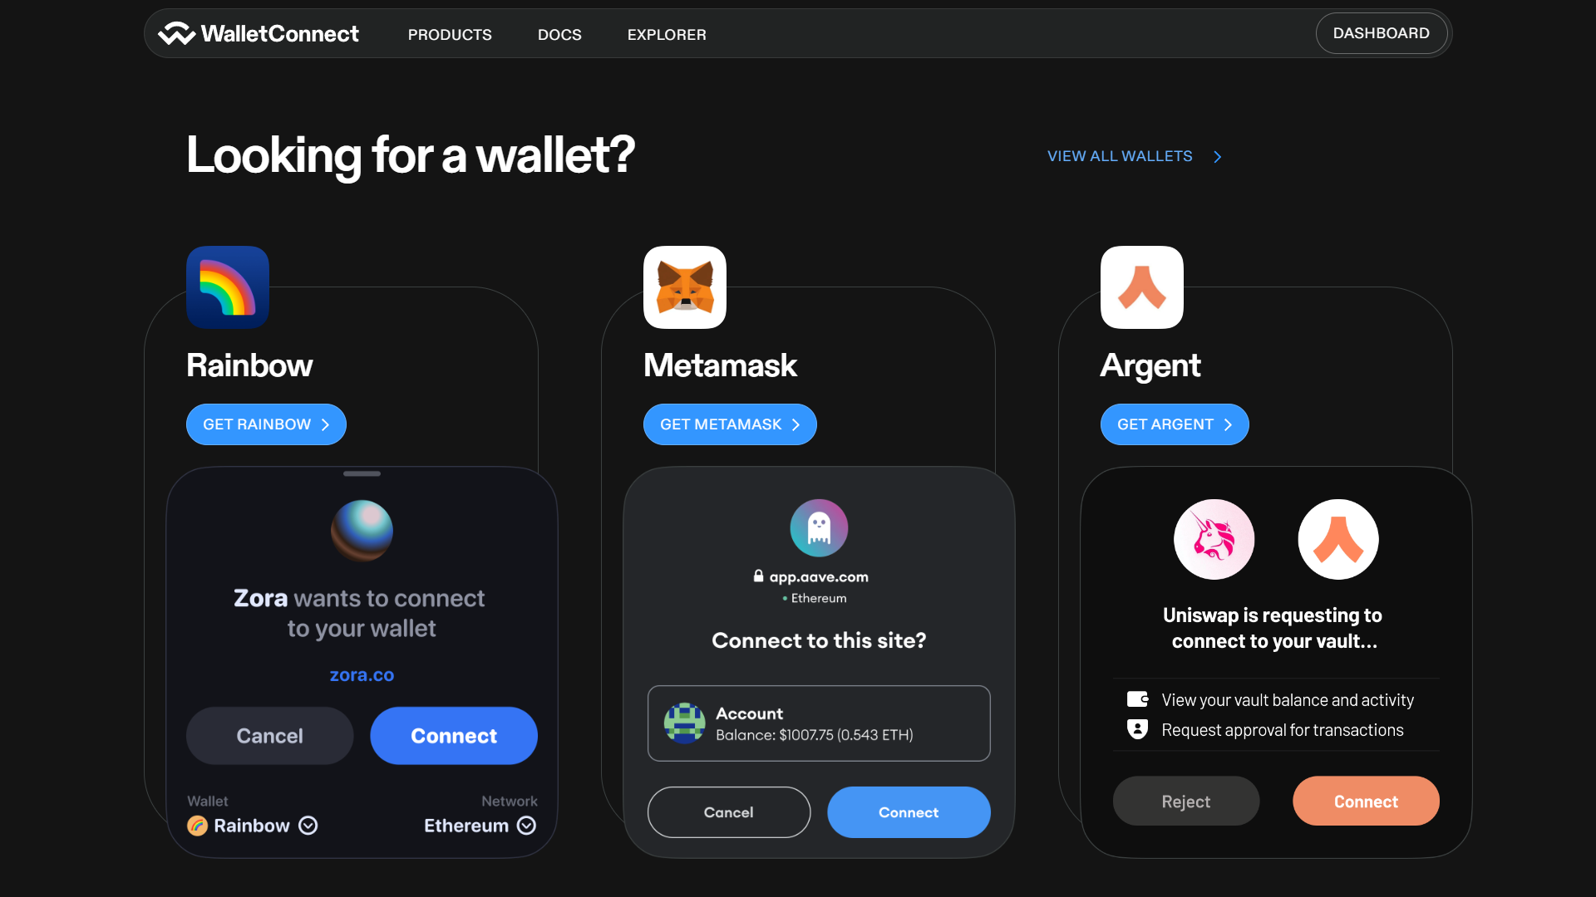Open the Products menu
This screenshot has height=897, width=1596.
450,35
